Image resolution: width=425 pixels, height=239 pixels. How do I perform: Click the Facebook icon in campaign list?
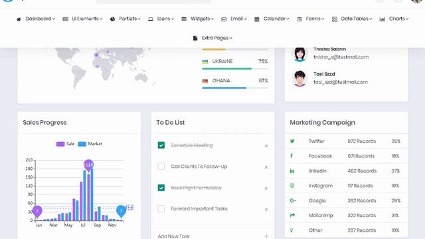pyautogui.click(x=292, y=156)
